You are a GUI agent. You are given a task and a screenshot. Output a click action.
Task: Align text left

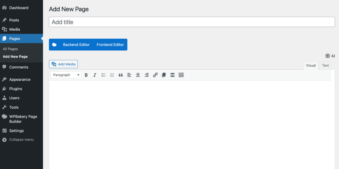tap(129, 75)
